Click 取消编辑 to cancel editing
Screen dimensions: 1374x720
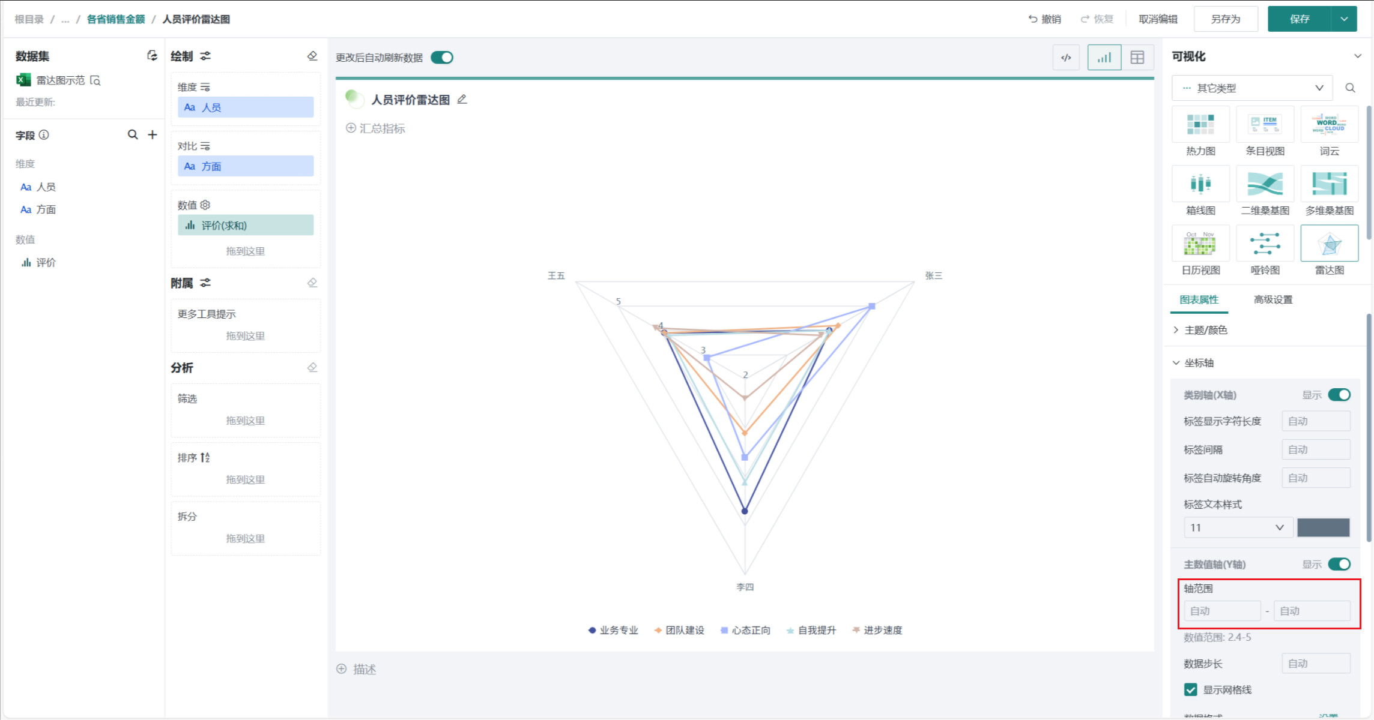click(x=1158, y=19)
